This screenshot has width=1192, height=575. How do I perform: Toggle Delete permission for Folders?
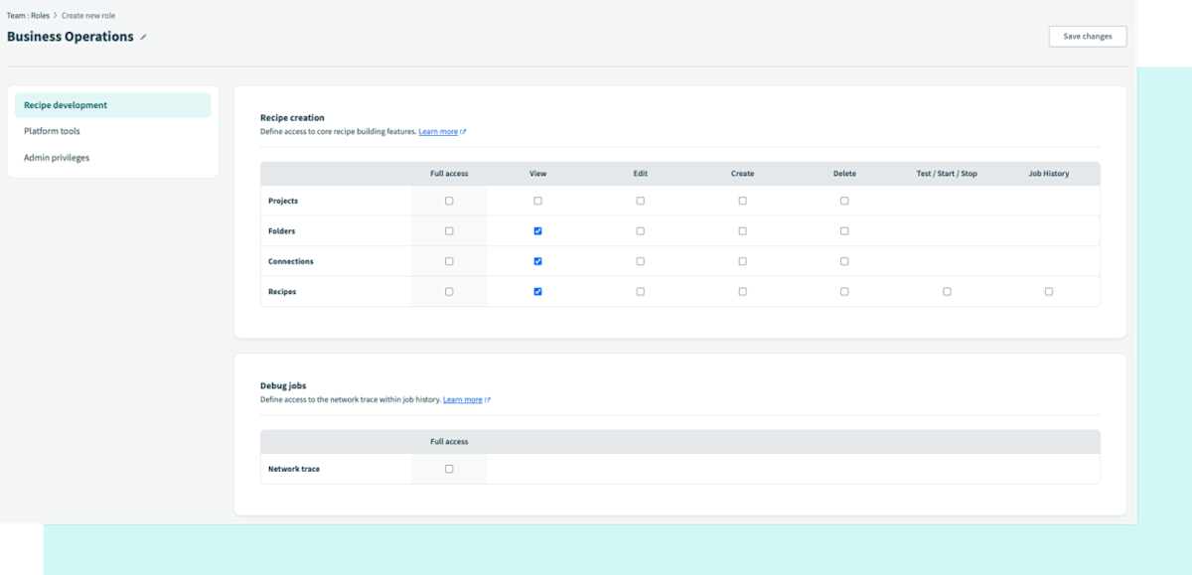pos(844,230)
